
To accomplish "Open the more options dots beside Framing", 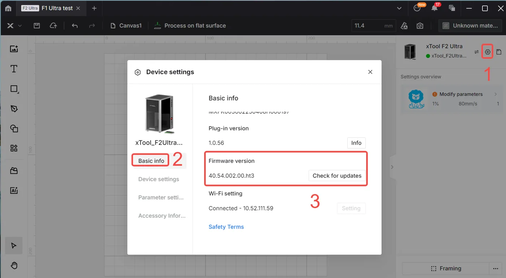I will (495, 269).
